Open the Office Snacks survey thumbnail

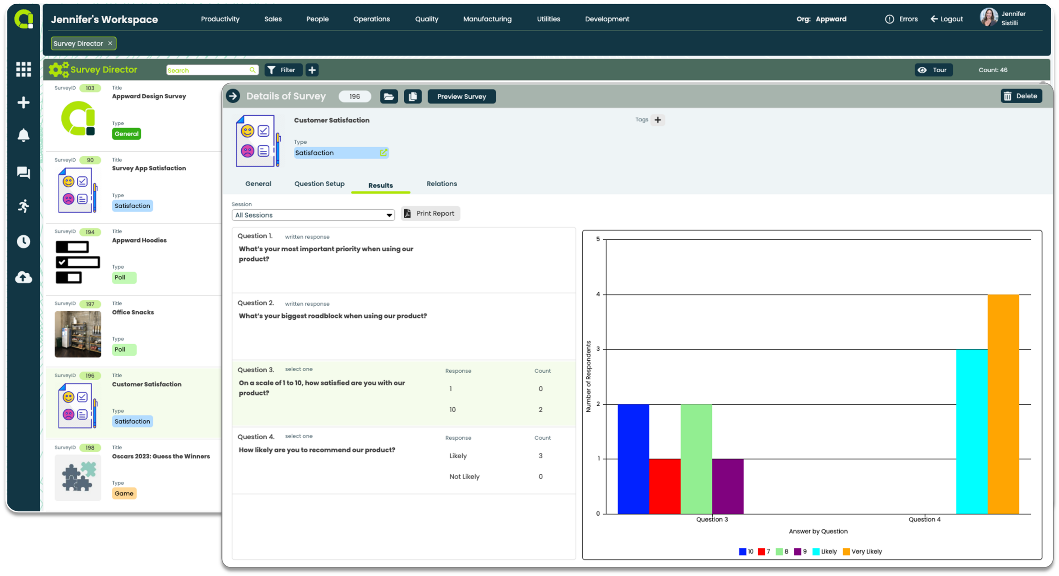coord(78,334)
